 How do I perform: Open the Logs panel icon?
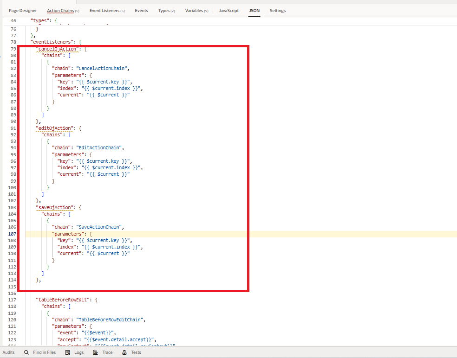click(x=68, y=352)
